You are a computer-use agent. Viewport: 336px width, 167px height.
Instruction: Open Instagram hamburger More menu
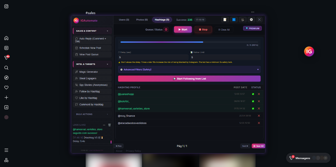pos(7,150)
